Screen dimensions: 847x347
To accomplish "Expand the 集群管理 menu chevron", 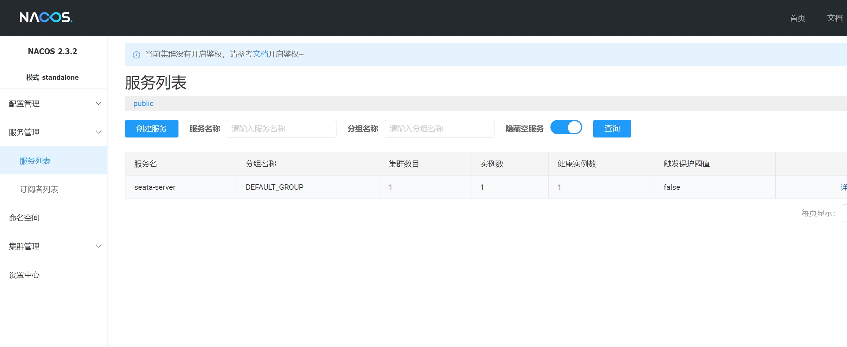I will click(x=98, y=246).
